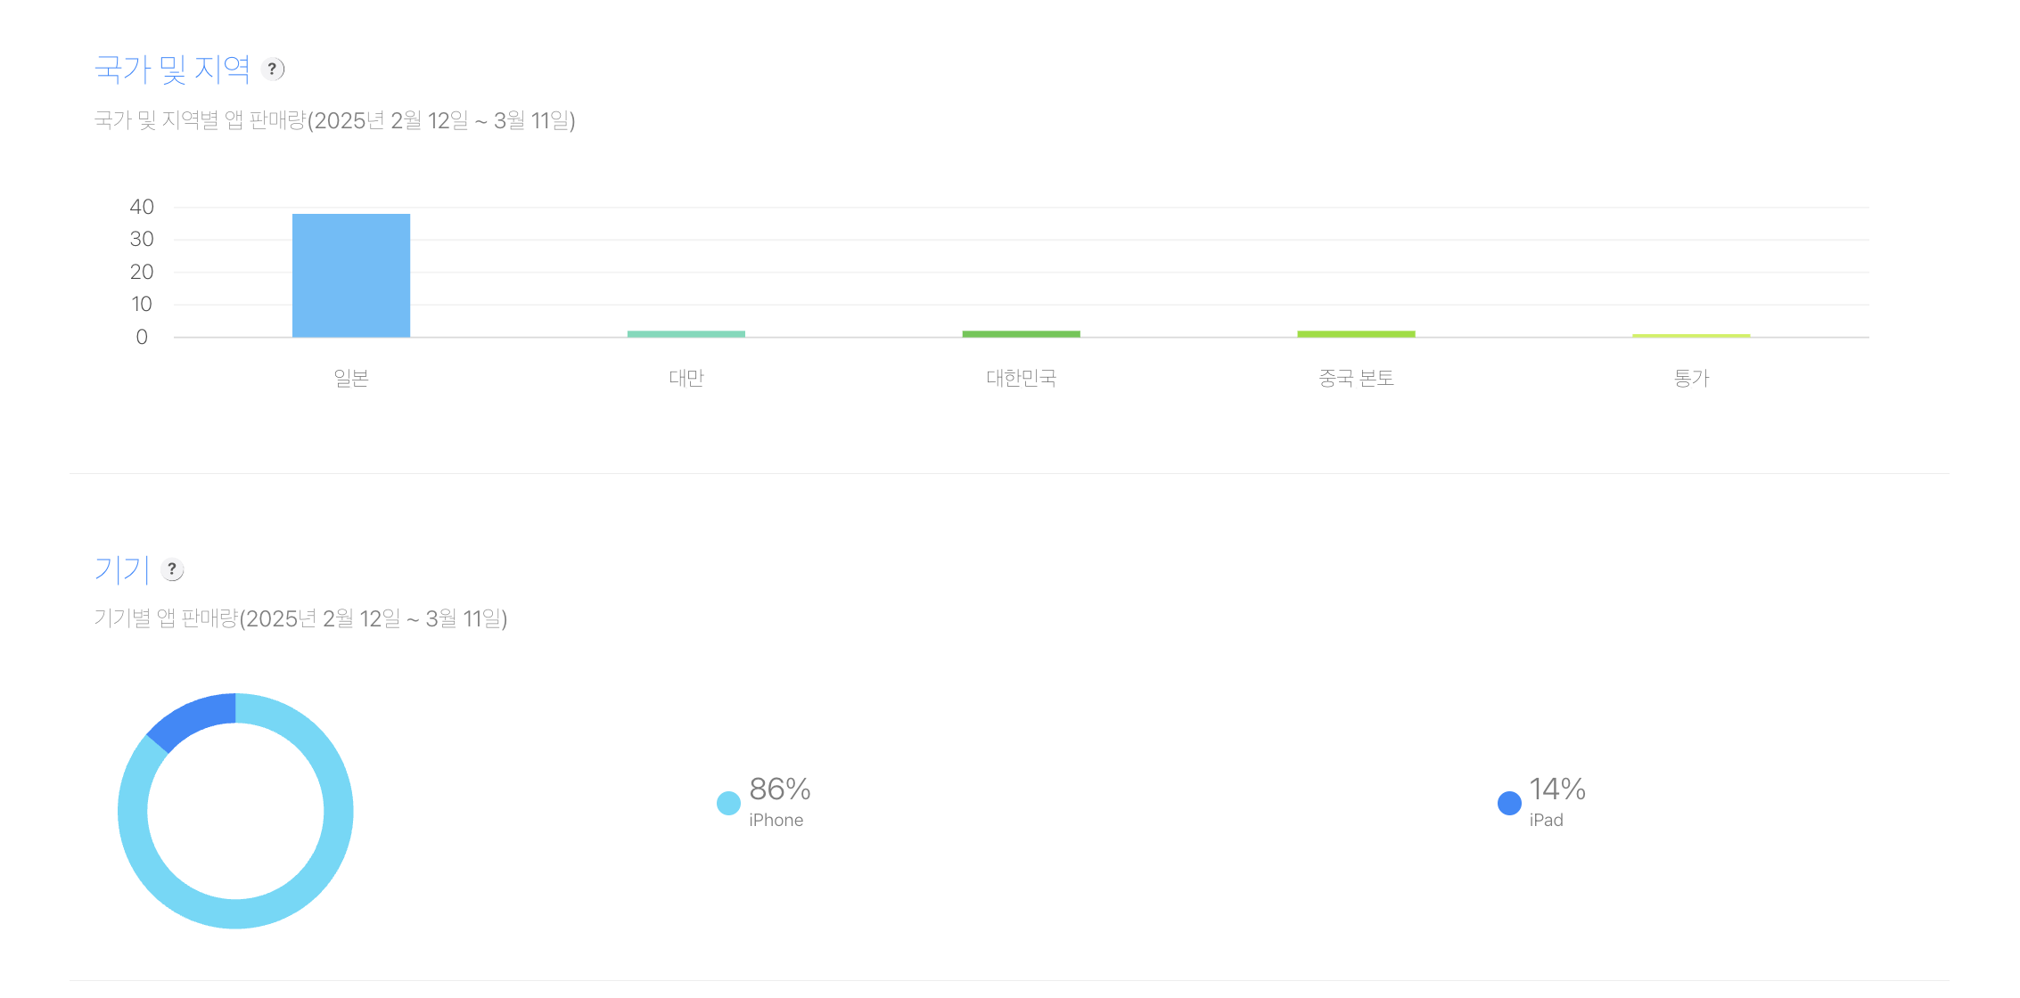Click the 통가 axis label
Screen dimensions: 2020x998
point(1691,378)
